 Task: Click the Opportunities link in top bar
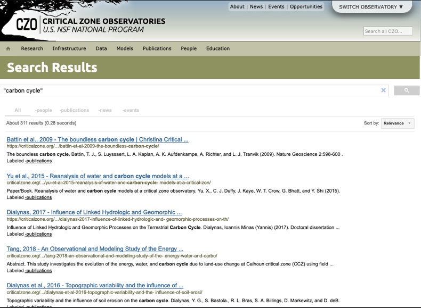tap(306, 7)
